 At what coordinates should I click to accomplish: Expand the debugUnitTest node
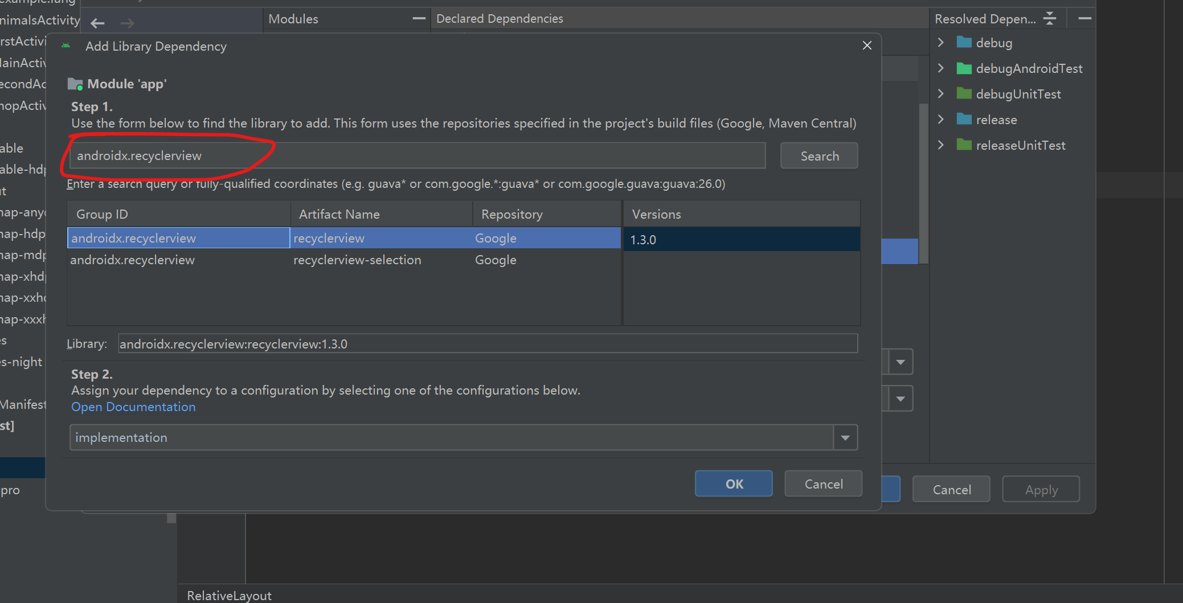point(941,94)
